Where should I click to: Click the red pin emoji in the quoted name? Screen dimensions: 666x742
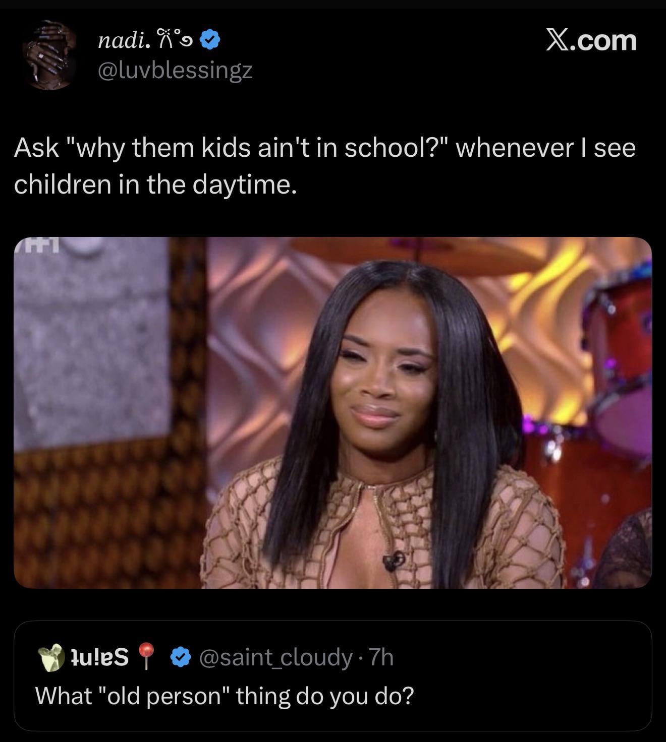(146, 656)
